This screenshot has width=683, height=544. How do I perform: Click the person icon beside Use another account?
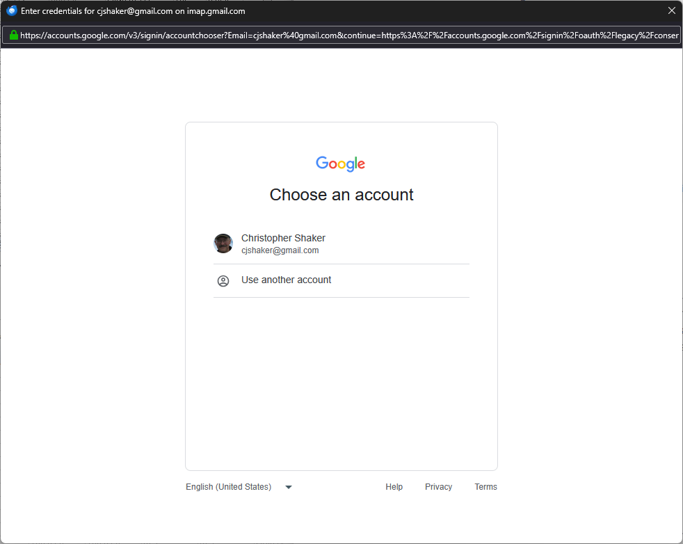click(x=223, y=281)
